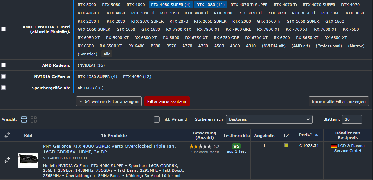The width and height of the screenshot is (373, 180).
Task: Enable inkl. Versand checkbox
Action: click(x=157, y=119)
